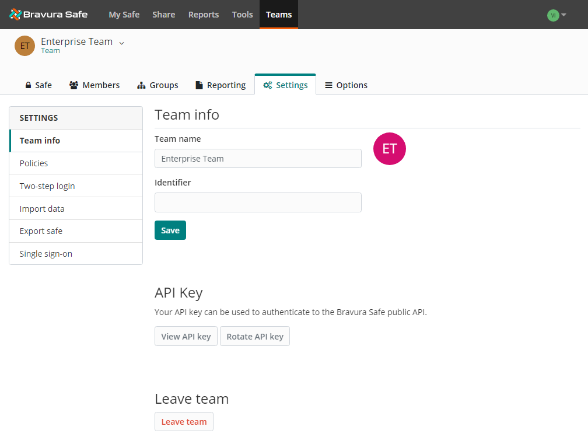
Task: Switch to the Reports section
Action: (203, 15)
